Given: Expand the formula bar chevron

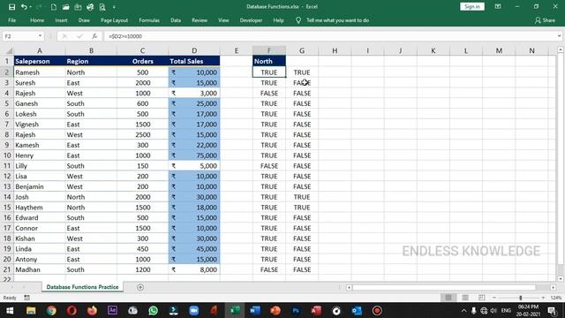Looking at the screenshot, I should point(559,36).
